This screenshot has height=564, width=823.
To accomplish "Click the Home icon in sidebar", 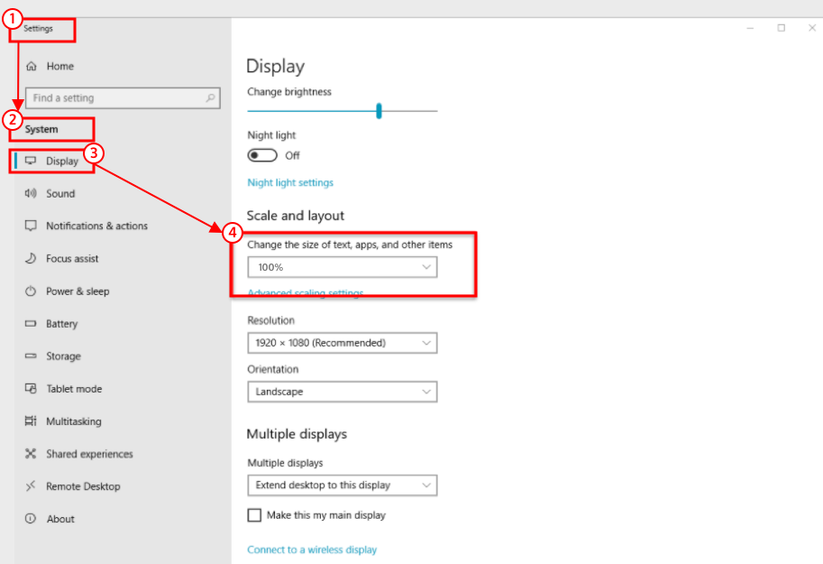I will point(32,66).
